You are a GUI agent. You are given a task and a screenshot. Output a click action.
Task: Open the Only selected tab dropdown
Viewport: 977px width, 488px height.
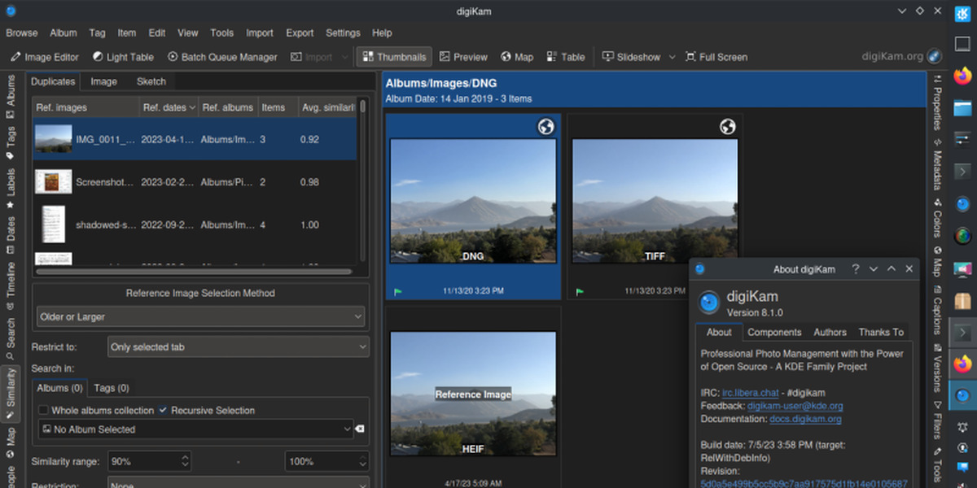(x=238, y=347)
